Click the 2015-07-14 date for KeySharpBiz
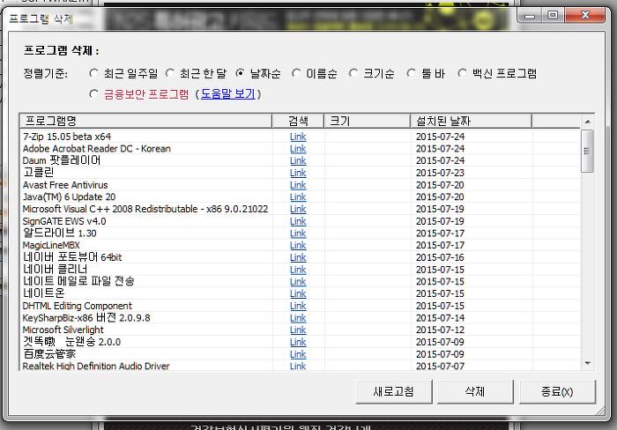 coord(440,318)
